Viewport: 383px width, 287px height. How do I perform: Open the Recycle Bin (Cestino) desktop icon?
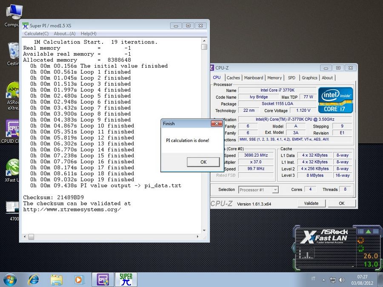(x=13, y=54)
